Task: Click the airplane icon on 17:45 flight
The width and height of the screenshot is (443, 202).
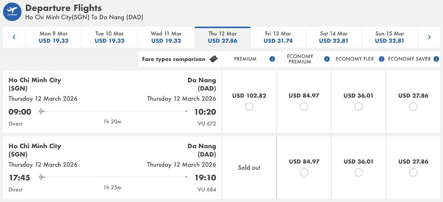Action: pos(42,177)
